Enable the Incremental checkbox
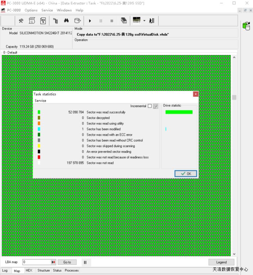 click(149, 106)
